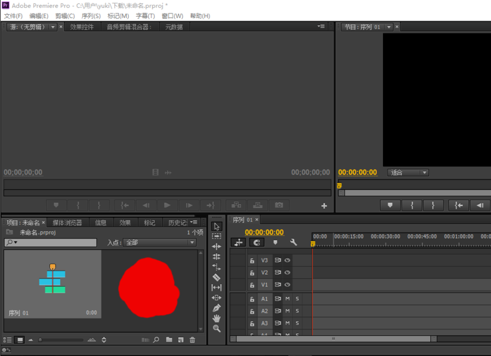Open the 适合 zoom level dropdown
The width and height of the screenshot is (491, 356).
tap(408, 173)
